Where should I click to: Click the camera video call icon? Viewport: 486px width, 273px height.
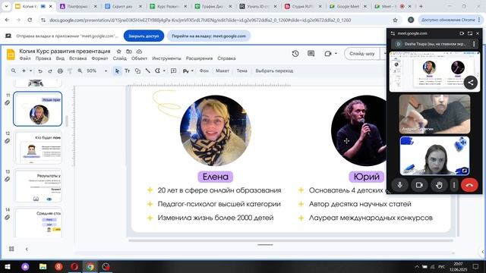pos(328,54)
